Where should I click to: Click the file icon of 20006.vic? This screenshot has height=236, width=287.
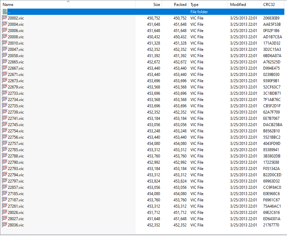(x=5, y=30)
